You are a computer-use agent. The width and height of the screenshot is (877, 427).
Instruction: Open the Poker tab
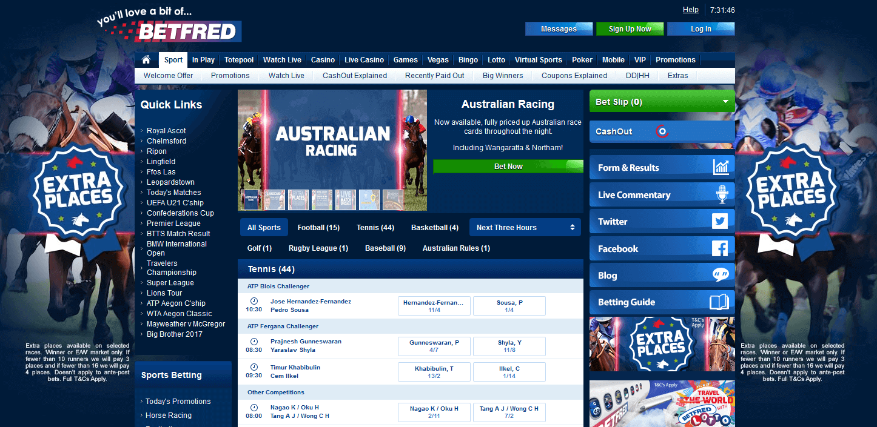pos(582,60)
